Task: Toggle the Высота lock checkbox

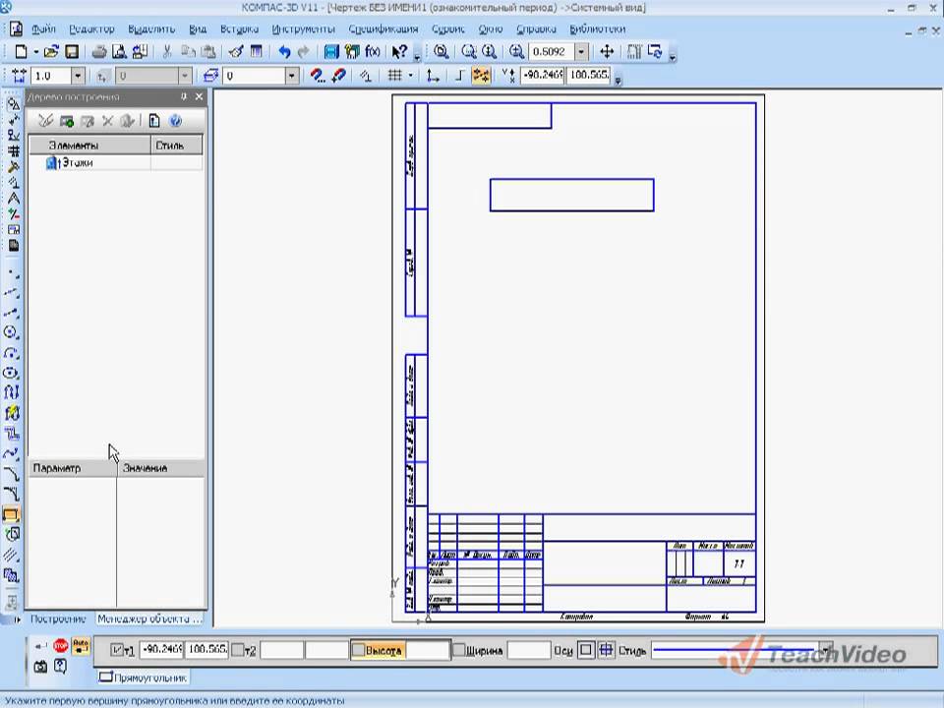Action: (358, 651)
